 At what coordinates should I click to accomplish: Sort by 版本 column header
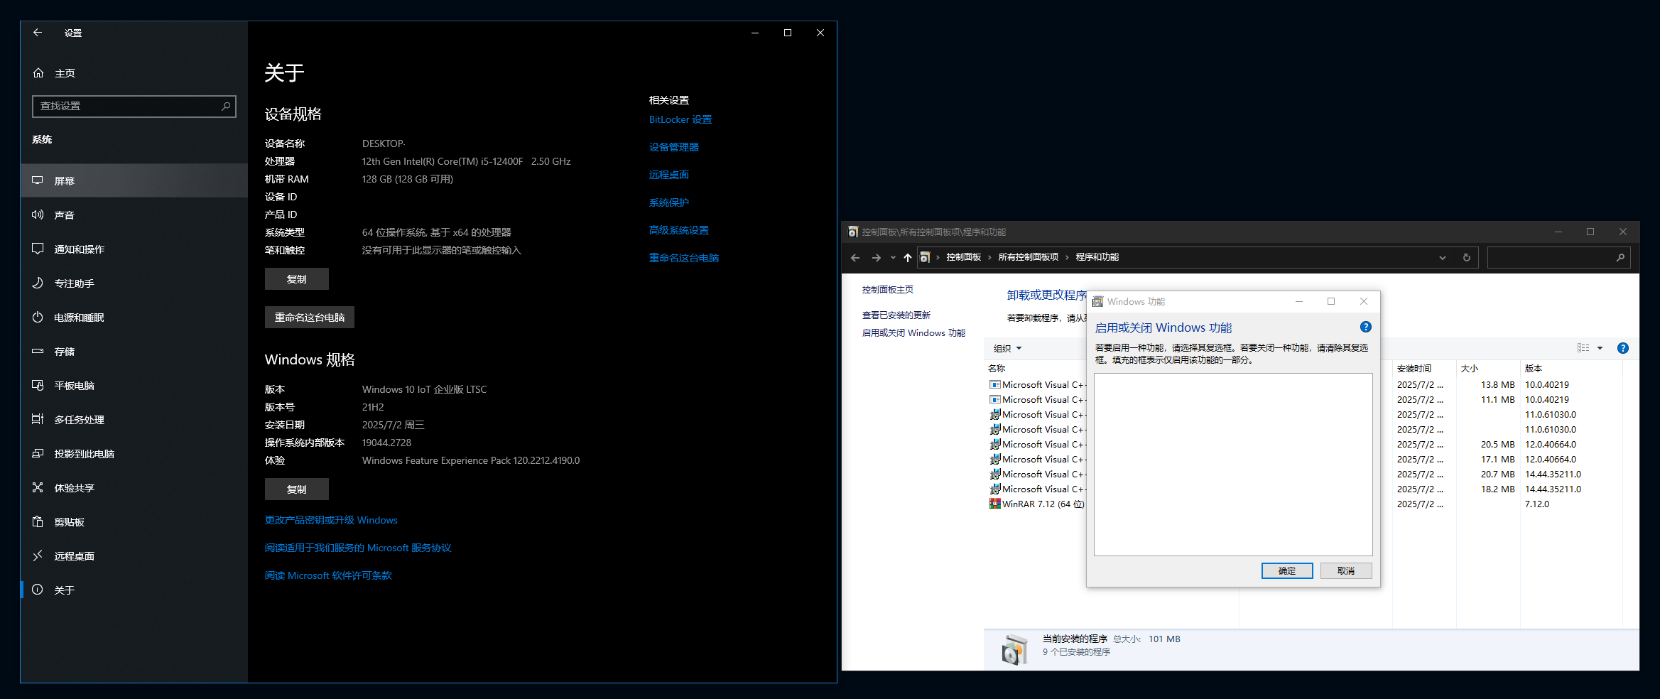[x=1533, y=368]
